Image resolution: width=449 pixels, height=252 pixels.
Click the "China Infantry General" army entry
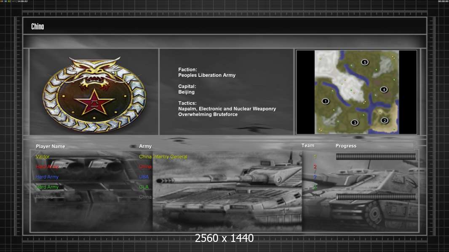pos(163,157)
